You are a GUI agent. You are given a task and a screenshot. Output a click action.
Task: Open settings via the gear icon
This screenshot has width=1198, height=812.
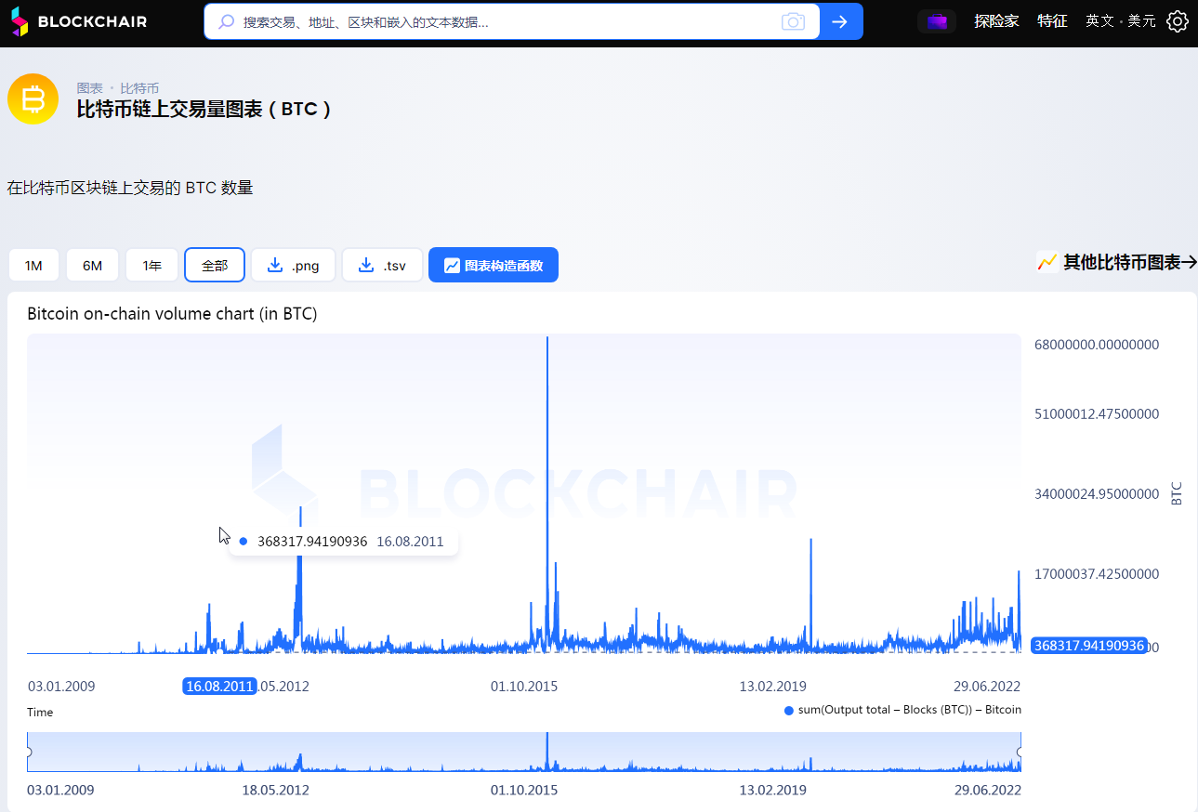point(1178,21)
